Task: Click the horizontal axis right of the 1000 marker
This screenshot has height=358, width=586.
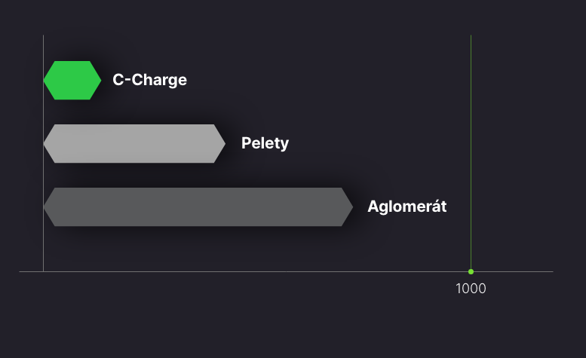Action: [x=513, y=272]
